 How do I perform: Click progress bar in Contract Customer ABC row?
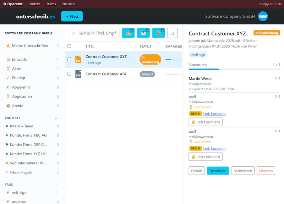(x=174, y=74)
